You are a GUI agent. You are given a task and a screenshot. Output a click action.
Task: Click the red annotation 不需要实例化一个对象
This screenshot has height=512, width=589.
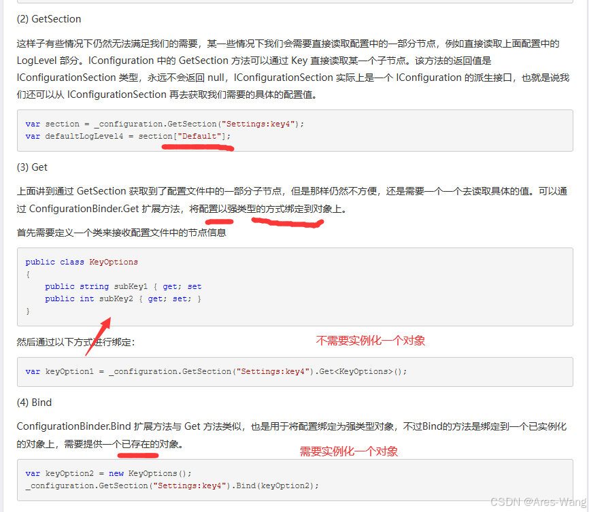point(370,341)
